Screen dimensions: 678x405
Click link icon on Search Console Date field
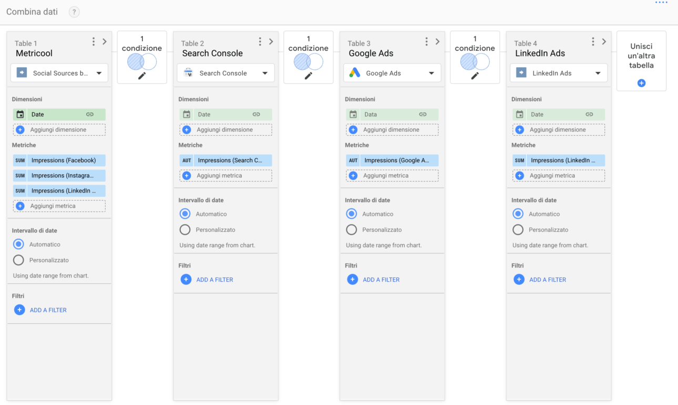[256, 114]
